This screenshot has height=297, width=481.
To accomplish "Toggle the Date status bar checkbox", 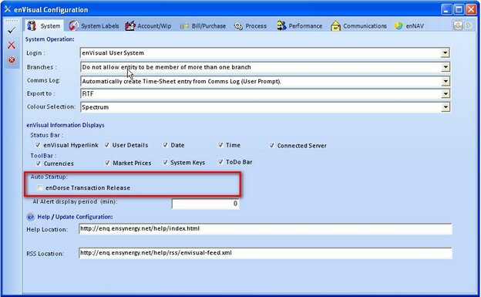I will click(165, 145).
